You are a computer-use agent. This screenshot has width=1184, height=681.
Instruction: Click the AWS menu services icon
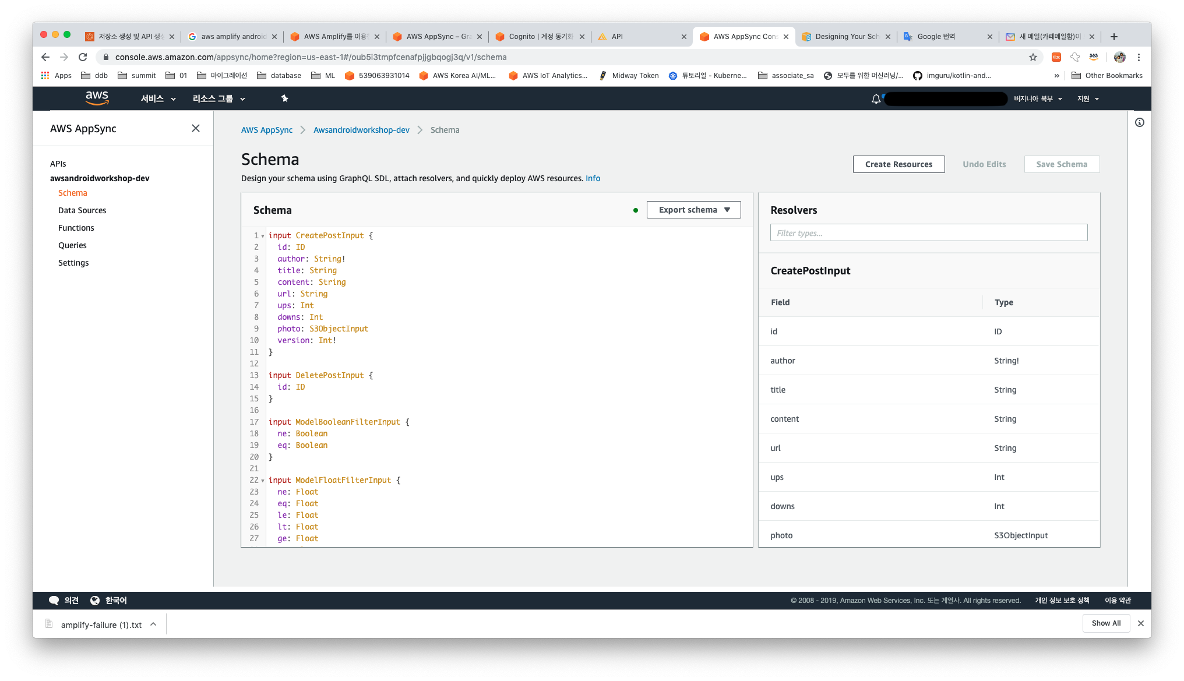[157, 98]
